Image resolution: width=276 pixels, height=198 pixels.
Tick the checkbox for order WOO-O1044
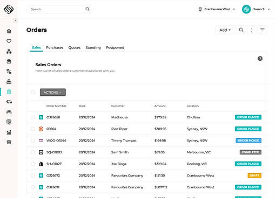(33, 140)
